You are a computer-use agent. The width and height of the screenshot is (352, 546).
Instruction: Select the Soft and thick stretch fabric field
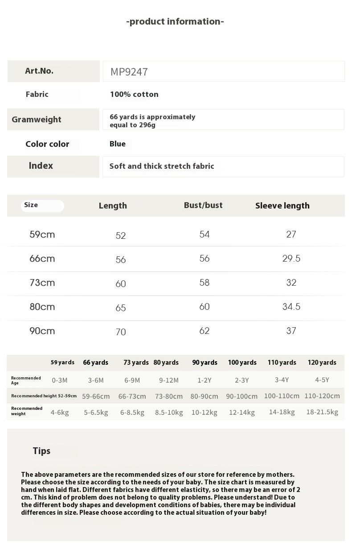coord(223,166)
